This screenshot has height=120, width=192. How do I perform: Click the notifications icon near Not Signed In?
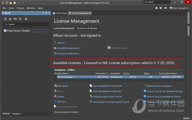(x=166, y=8)
